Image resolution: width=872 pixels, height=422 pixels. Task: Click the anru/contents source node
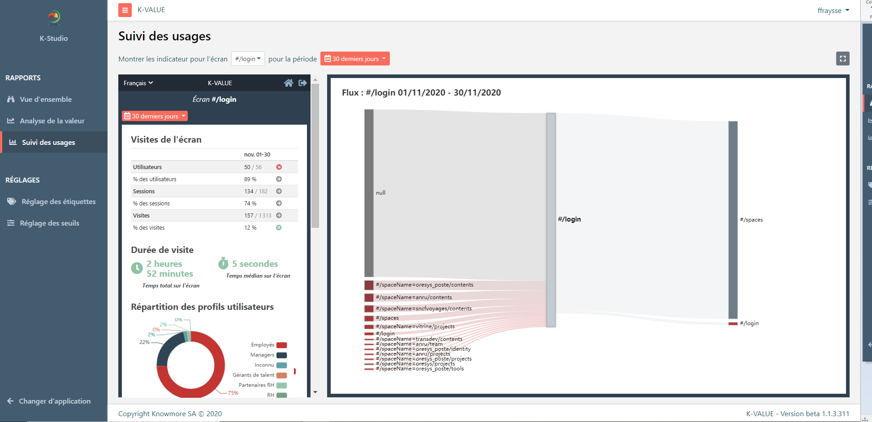click(x=369, y=297)
